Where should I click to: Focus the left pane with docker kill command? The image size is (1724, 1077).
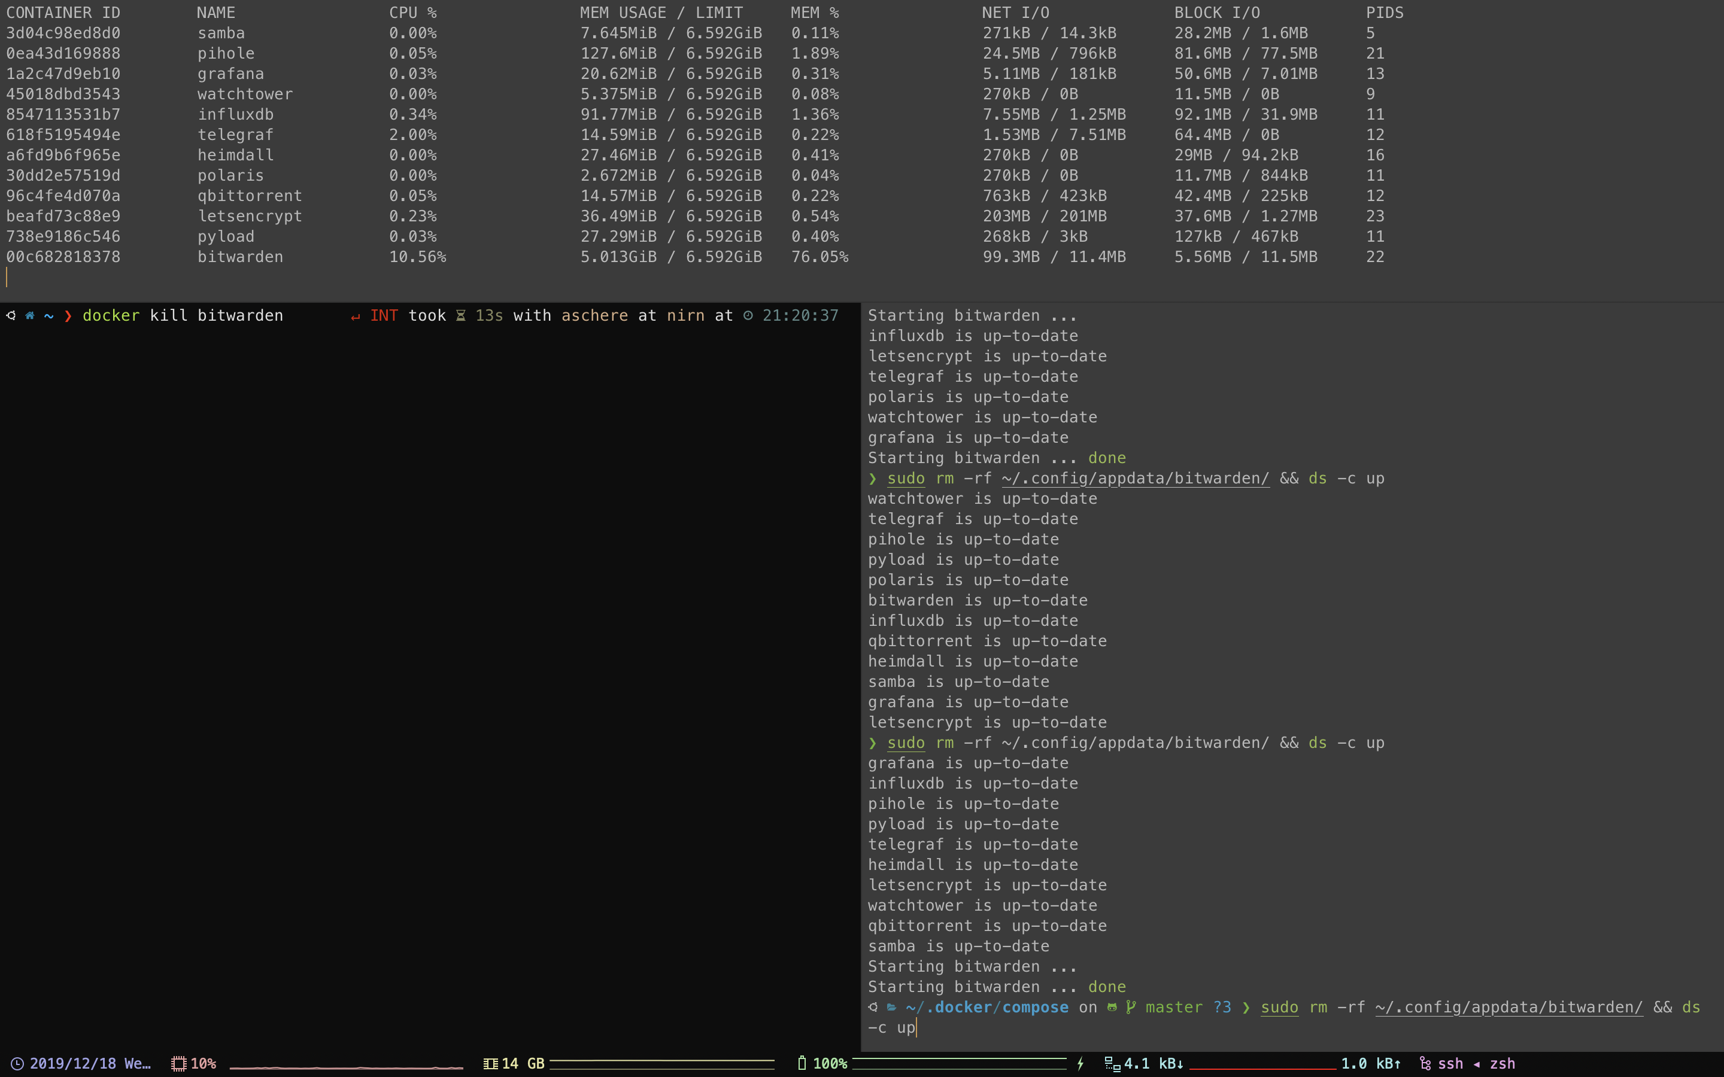point(427,641)
